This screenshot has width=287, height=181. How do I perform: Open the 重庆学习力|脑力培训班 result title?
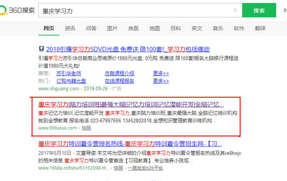[131, 104]
